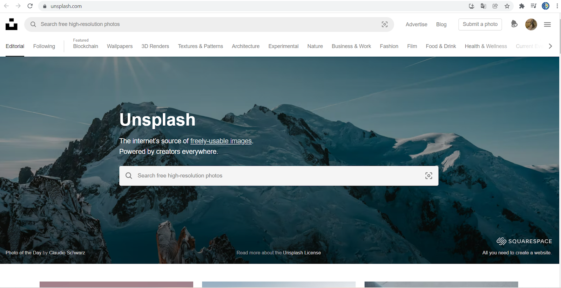Open the user profile avatar
This screenshot has height=288, width=561.
[x=531, y=24]
